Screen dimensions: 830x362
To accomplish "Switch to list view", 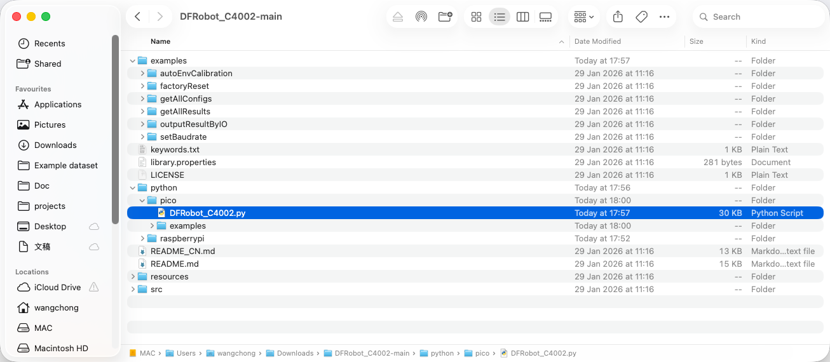I will [500, 17].
